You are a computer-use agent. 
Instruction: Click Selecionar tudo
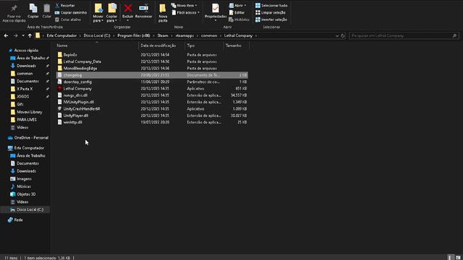coord(271,5)
